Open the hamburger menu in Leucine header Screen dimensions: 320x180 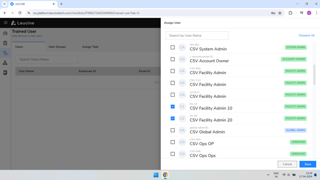click(x=6, y=23)
